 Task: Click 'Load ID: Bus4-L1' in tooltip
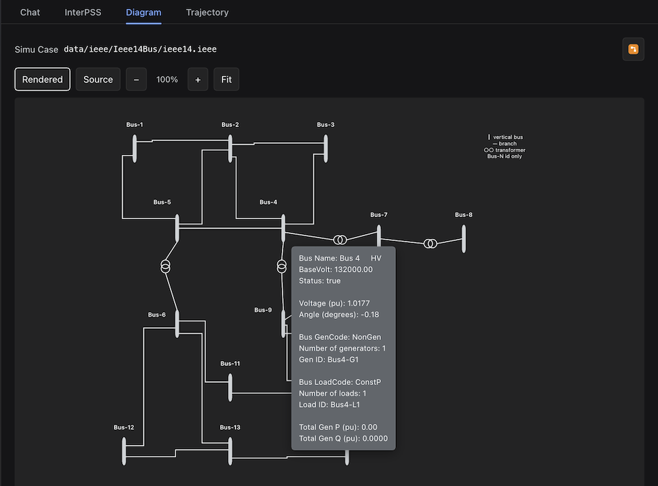tap(330, 405)
